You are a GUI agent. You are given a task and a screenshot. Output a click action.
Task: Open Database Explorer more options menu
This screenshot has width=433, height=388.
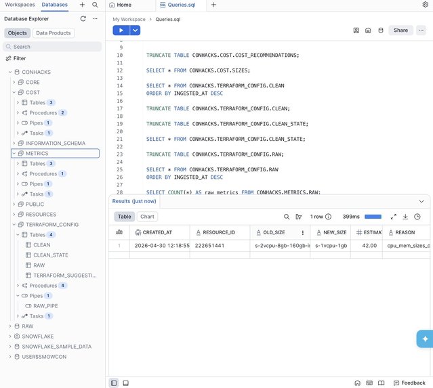point(95,19)
